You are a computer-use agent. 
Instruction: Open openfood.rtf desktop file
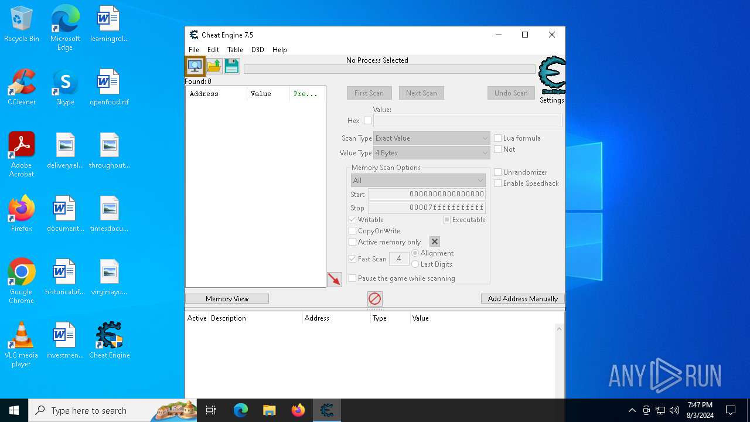pos(110,87)
